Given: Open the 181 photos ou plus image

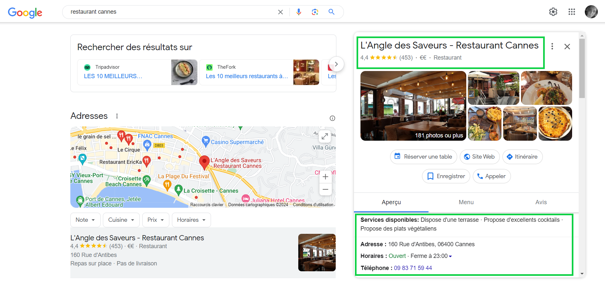Looking at the screenshot, I should tap(413, 106).
